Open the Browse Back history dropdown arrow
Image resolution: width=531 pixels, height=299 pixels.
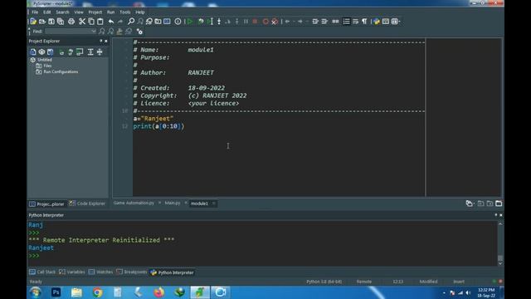pyautogui.click(x=294, y=22)
